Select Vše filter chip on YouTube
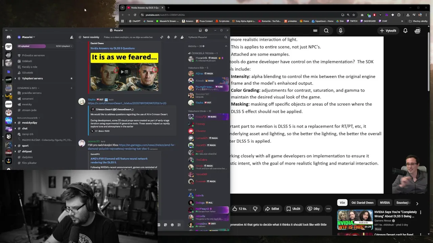 pyautogui.click(x=342, y=203)
